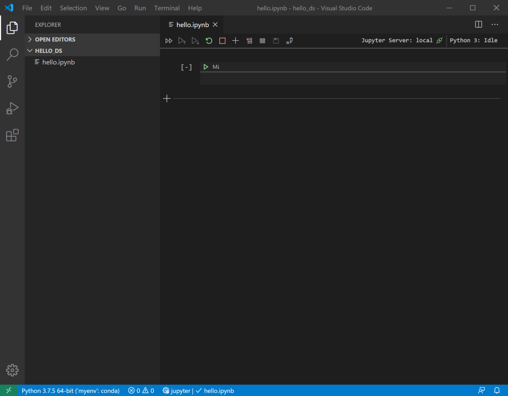Save the notebook file
508x396 pixels.
[x=276, y=41]
